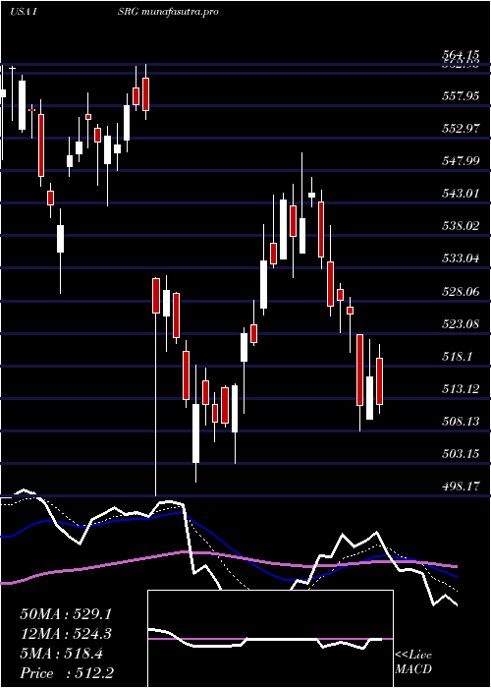The width and height of the screenshot is (491, 688).
Task: Select the 508.13 price axis label
Action: pyautogui.click(x=461, y=422)
